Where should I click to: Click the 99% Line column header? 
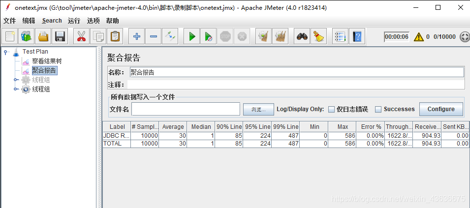(285, 126)
